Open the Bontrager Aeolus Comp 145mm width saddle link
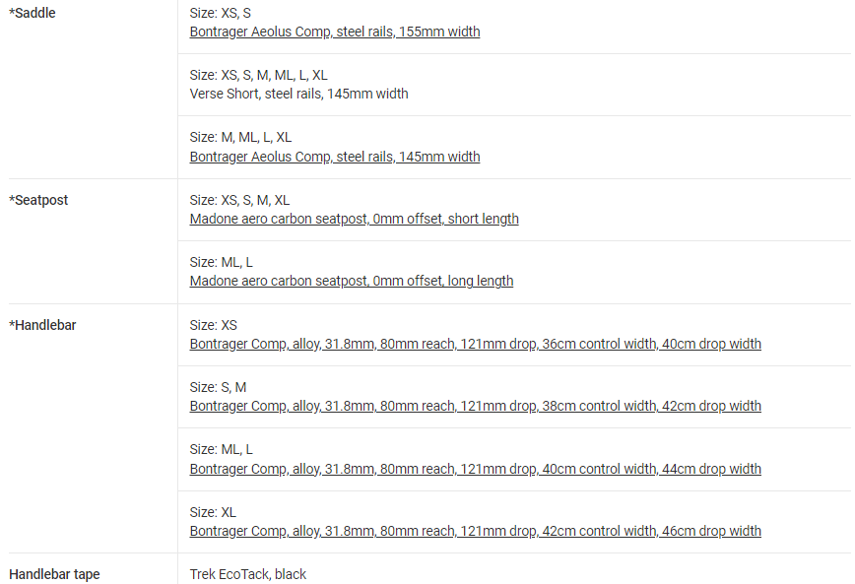Image resolution: width=855 pixels, height=584 pixels. (x=335, y=157)
